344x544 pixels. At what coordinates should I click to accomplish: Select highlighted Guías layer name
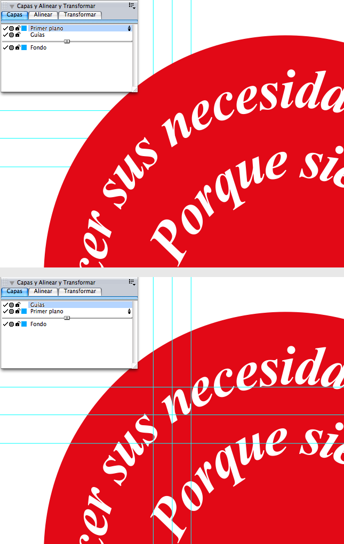[x=37, y=305]
